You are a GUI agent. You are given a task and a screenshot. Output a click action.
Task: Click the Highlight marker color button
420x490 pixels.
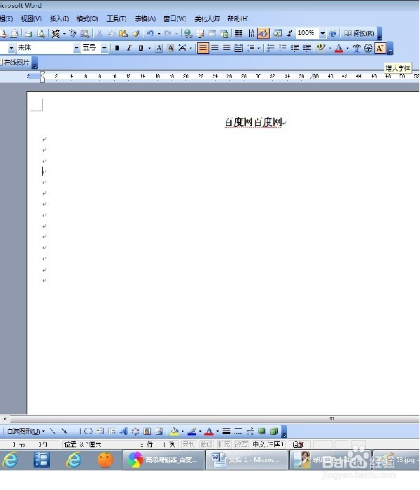point(321,48)
